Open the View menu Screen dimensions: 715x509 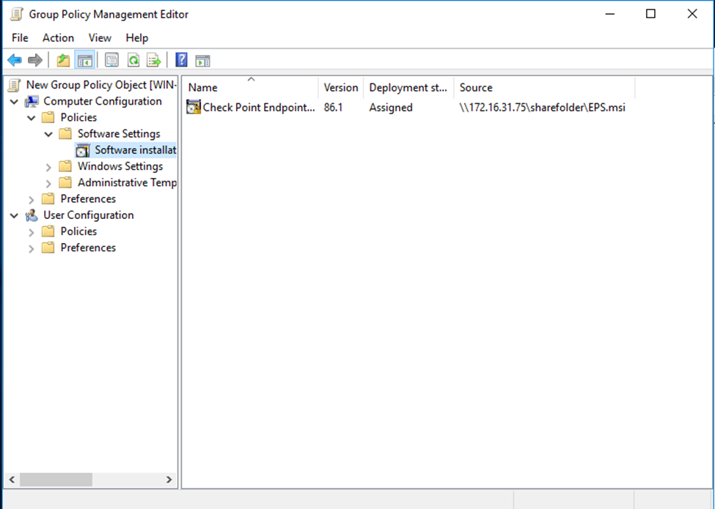point(100,38)
